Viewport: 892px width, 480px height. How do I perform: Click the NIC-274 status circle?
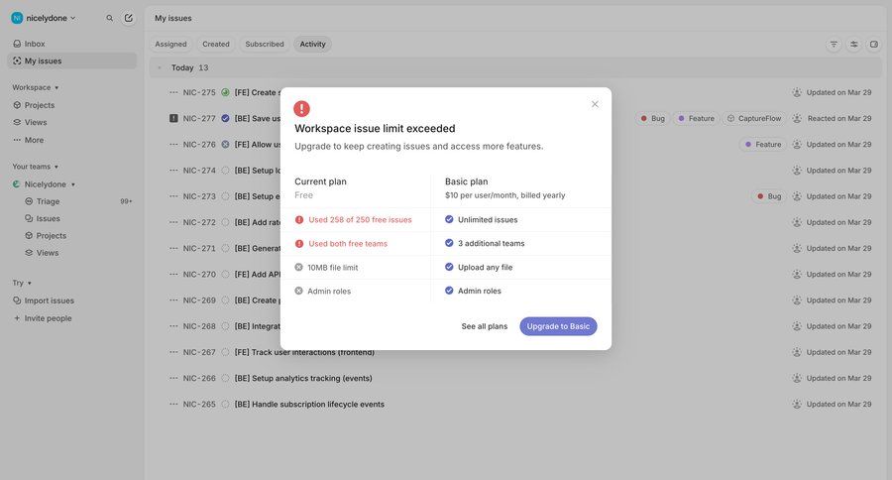[x=225, y=171]
